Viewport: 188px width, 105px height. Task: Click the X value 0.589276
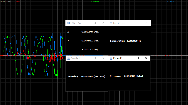[87, 32]
